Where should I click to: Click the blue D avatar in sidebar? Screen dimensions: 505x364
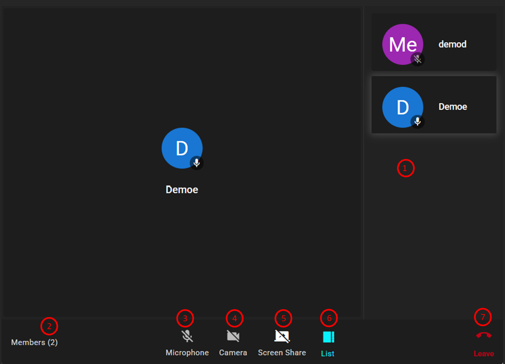pyautogui.click(x=403, y=107)
